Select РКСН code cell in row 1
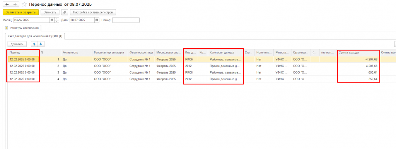 tap(191, 59)
